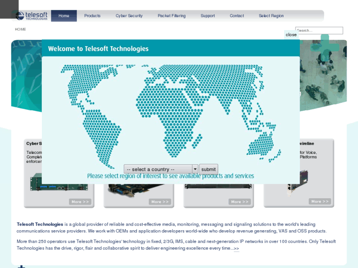Click the PCI card image in wireline card
This screenshot has height=268, width=358.
tap(298, 182)
